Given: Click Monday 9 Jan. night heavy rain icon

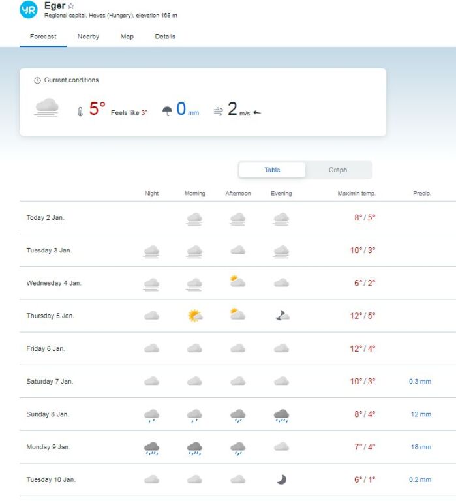Looking at the screenshot, I should pos(151,448).
